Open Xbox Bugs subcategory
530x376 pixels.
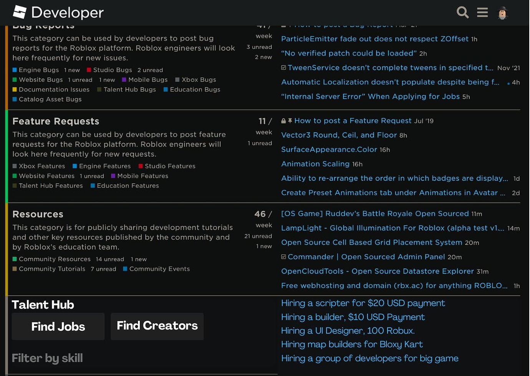(195, 80)
